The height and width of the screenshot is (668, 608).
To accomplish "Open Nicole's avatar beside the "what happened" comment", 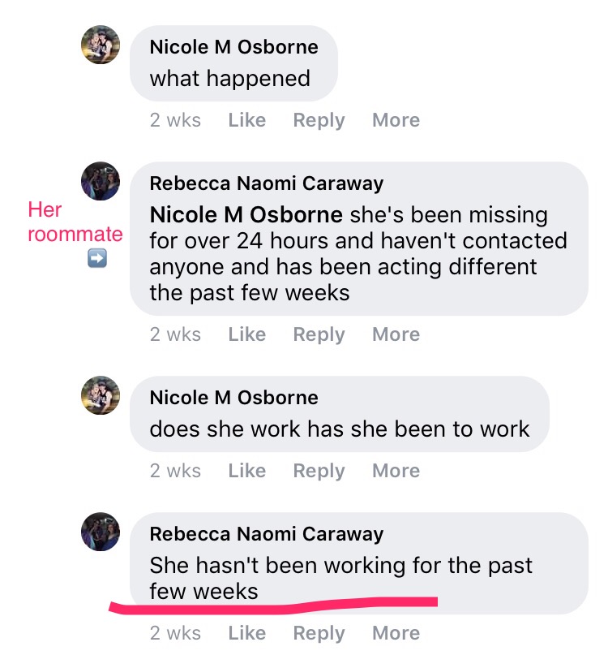I will [x=101, y=45].
